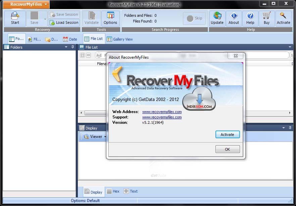This screenshot has height=206, width=296.
Task: Open the Display panel dropdown arrow
Action: pyautogui.click(x=284, y=128)
